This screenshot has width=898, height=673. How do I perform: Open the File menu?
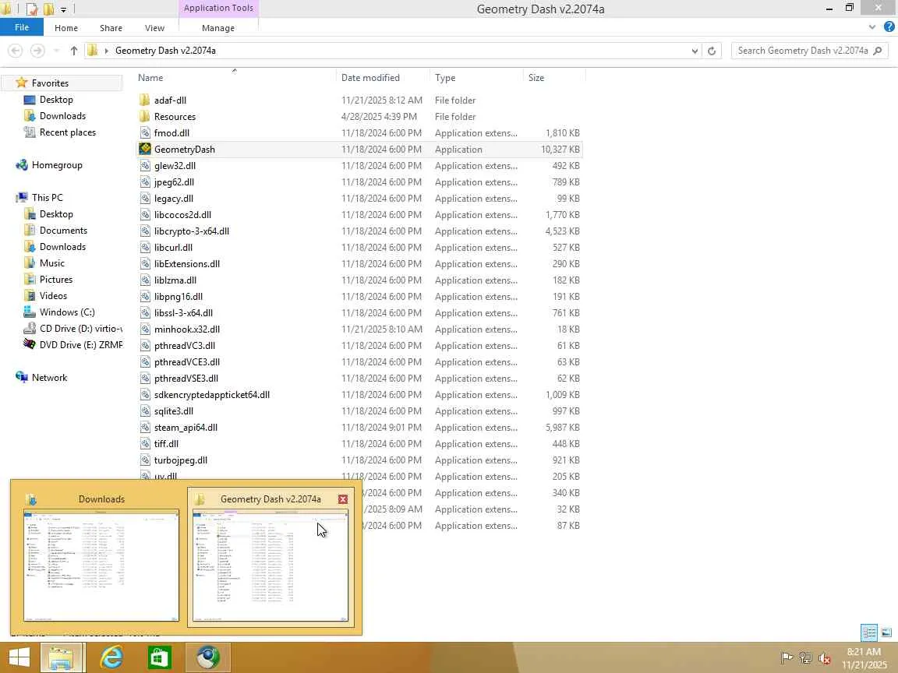point(22,27)
